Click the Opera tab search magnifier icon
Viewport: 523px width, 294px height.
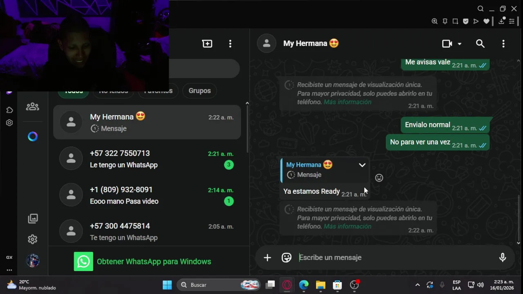pos(481,9)
